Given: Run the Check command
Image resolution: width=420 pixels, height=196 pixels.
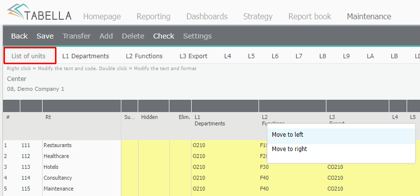Looking at the screenshot, I should pos(163,36).
